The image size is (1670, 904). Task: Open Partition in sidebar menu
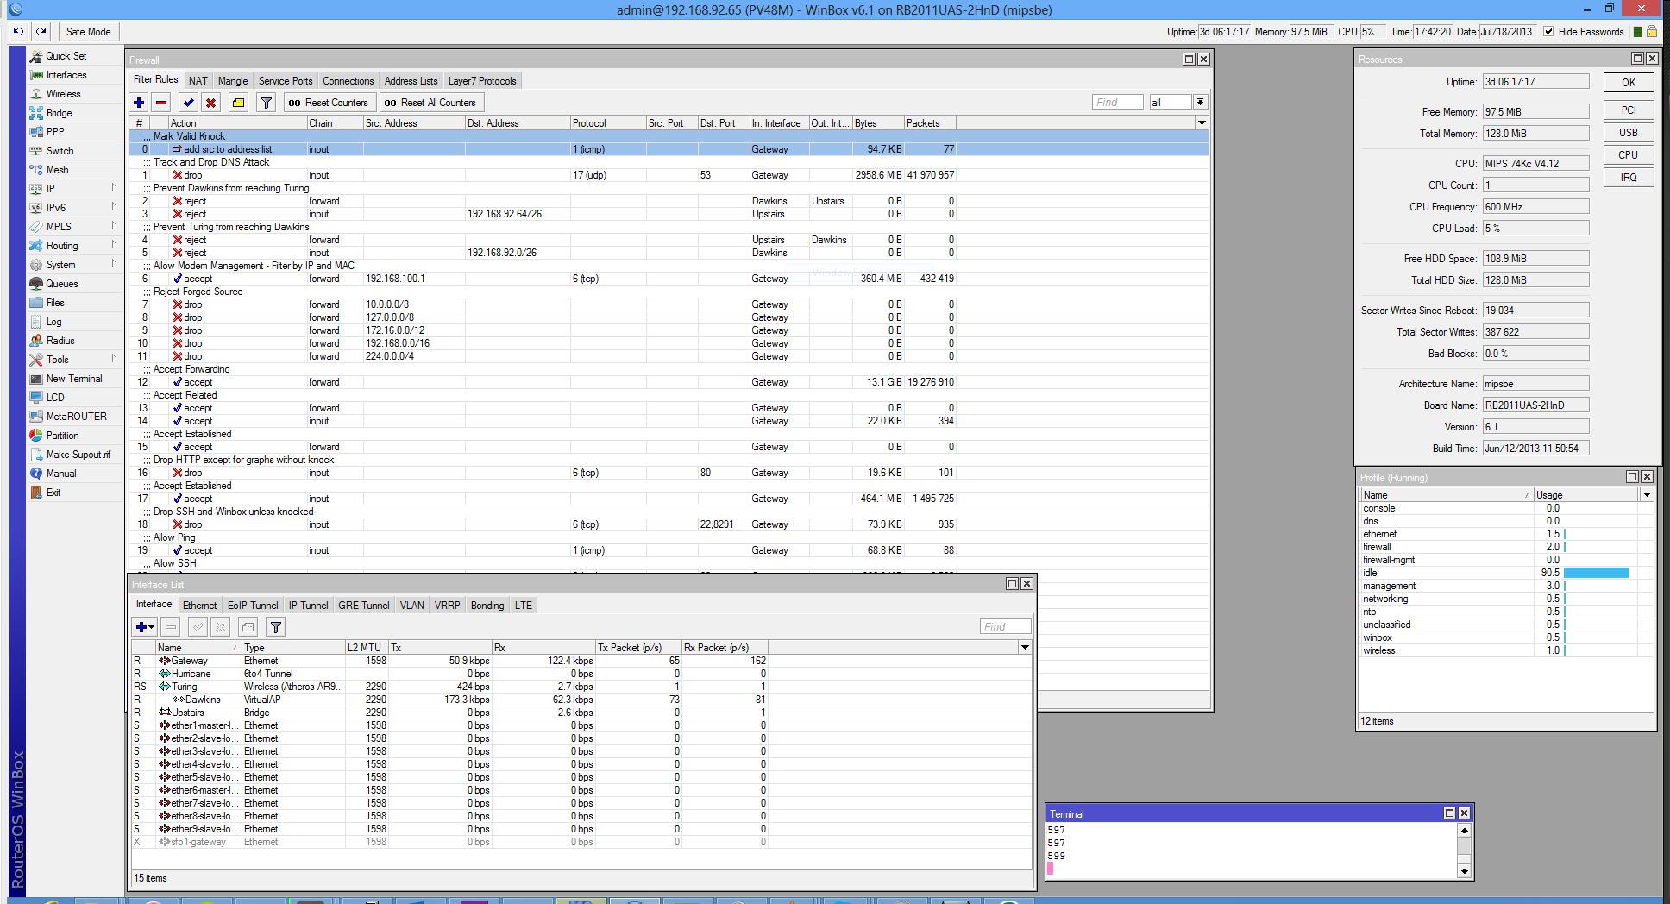coord(62,436)
